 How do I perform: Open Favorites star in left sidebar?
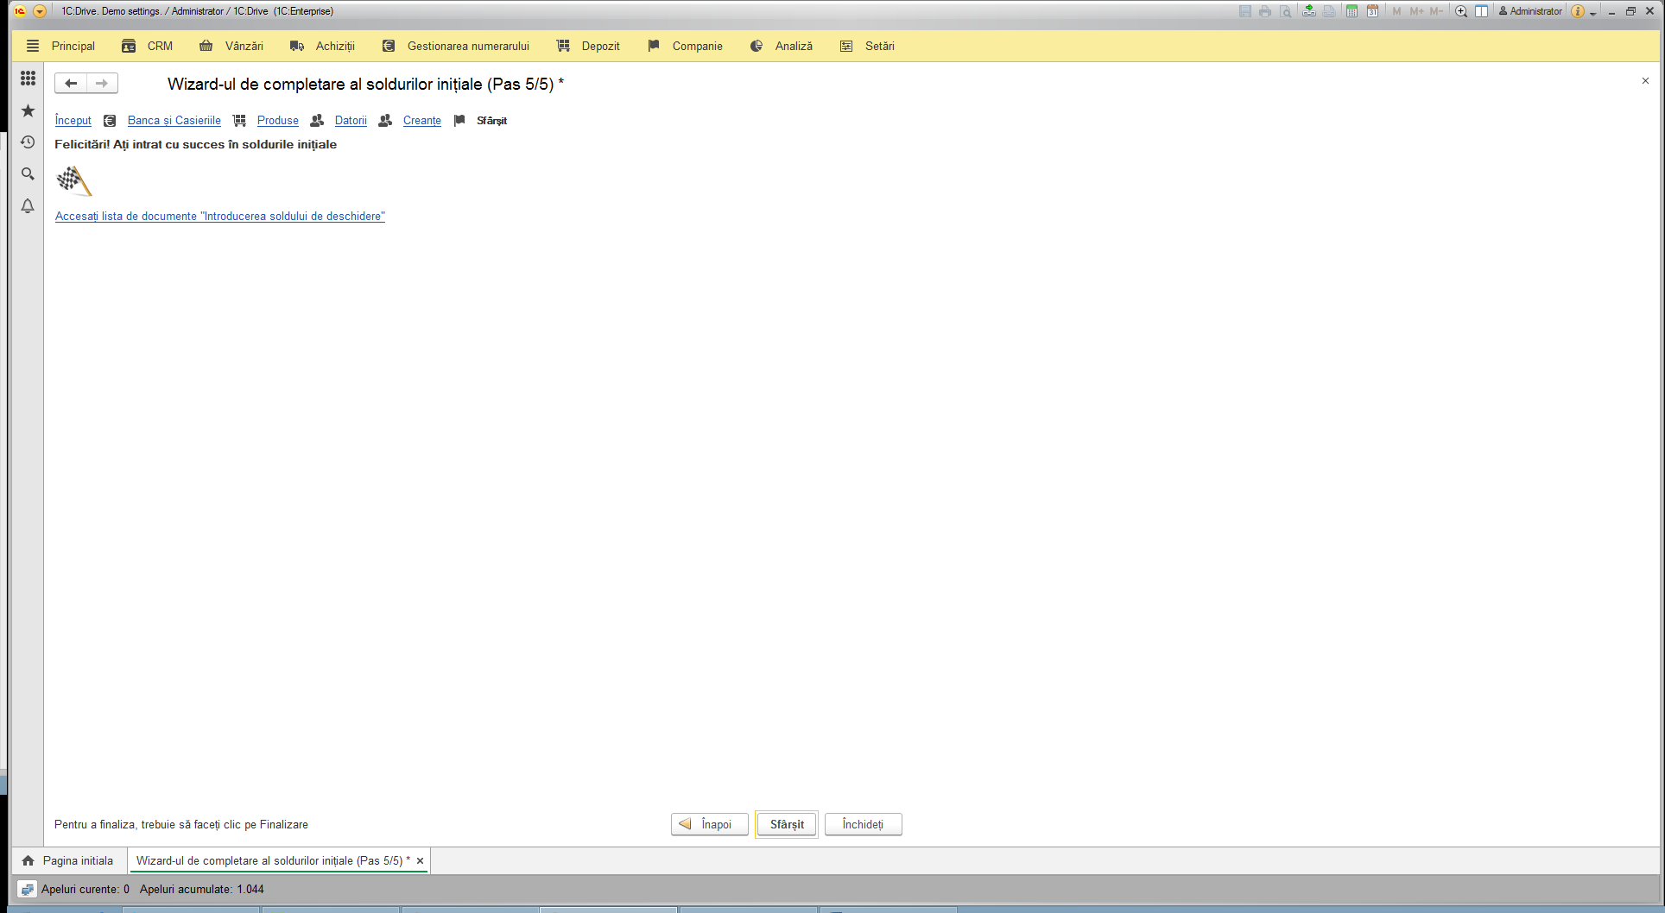[28, 110]
